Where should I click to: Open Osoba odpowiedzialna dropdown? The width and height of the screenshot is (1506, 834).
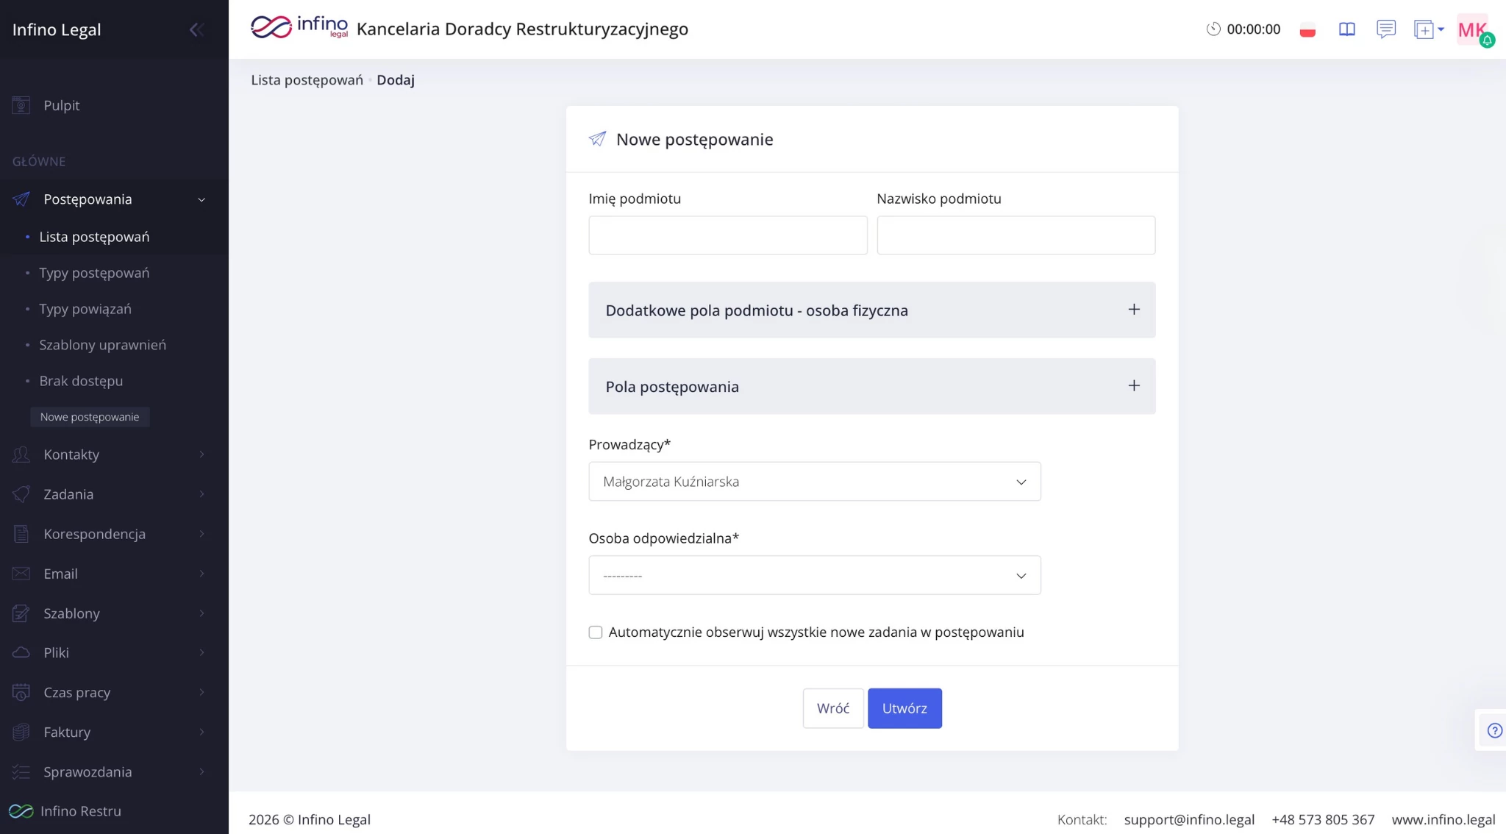click(x=814, y=575)
